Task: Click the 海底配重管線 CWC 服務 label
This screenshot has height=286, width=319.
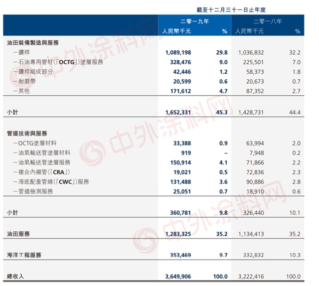Action: point(51,182)
